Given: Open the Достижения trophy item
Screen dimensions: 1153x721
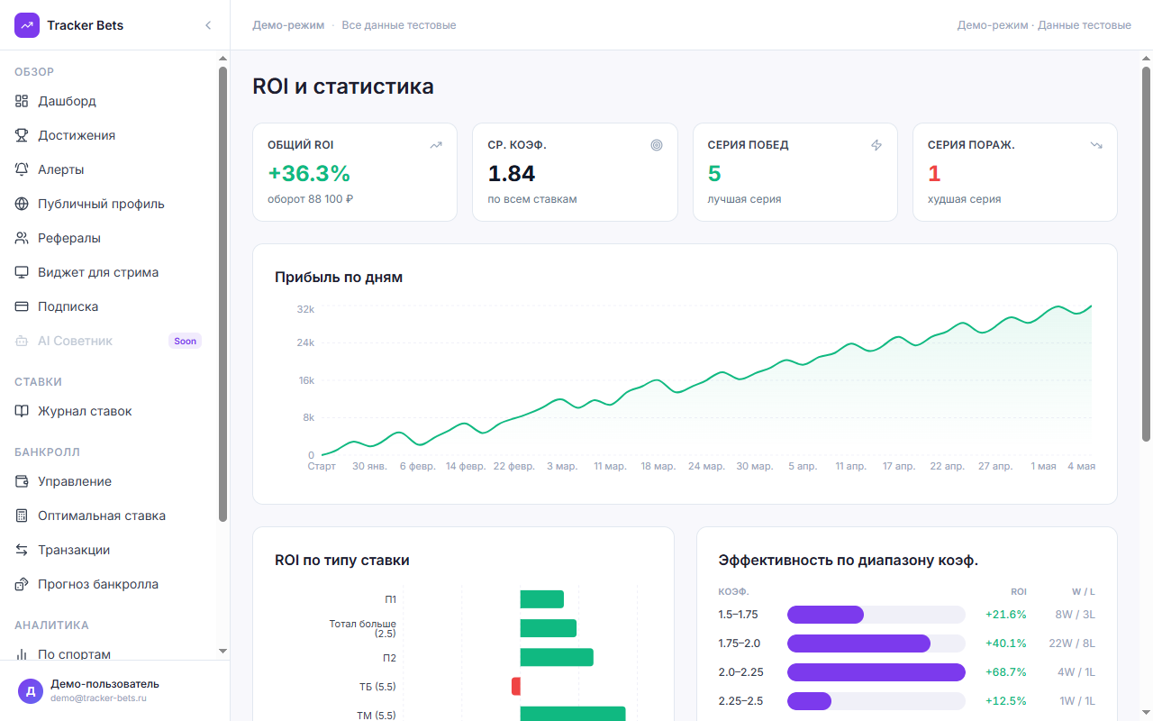Looking at the screenshot, I should (x=108, y=135).
